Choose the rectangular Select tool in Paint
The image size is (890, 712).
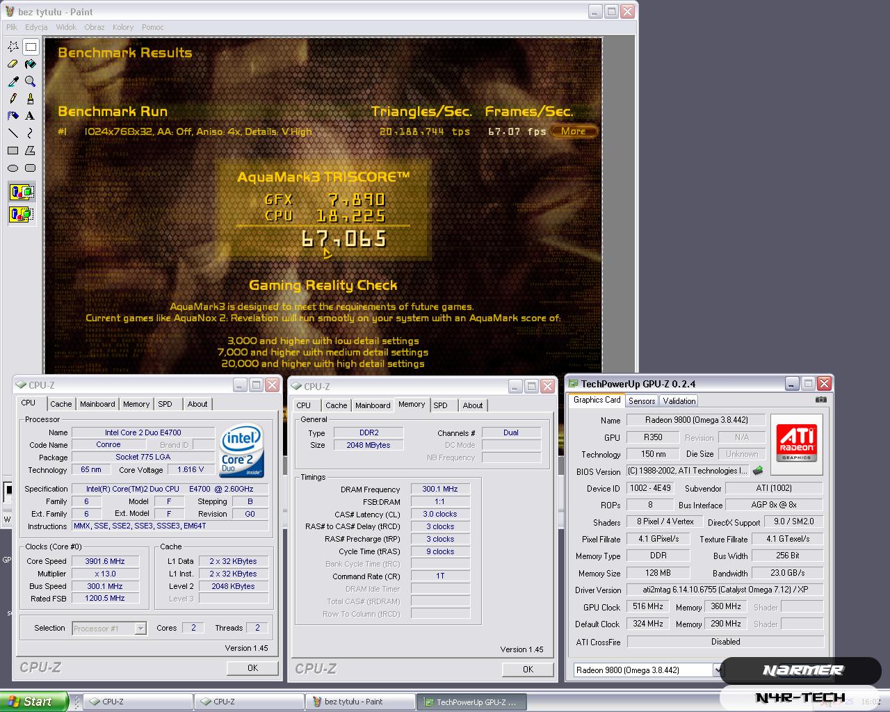pos(31,47)
